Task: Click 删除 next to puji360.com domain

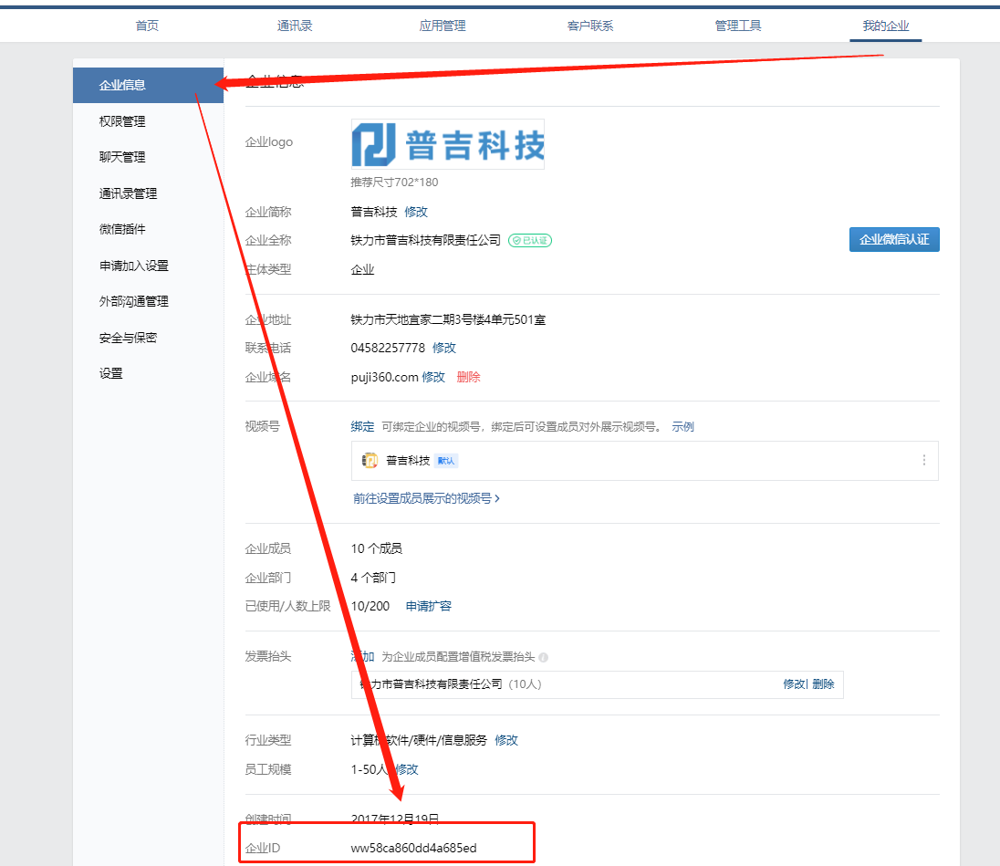Action: click(x=468, y=377)
